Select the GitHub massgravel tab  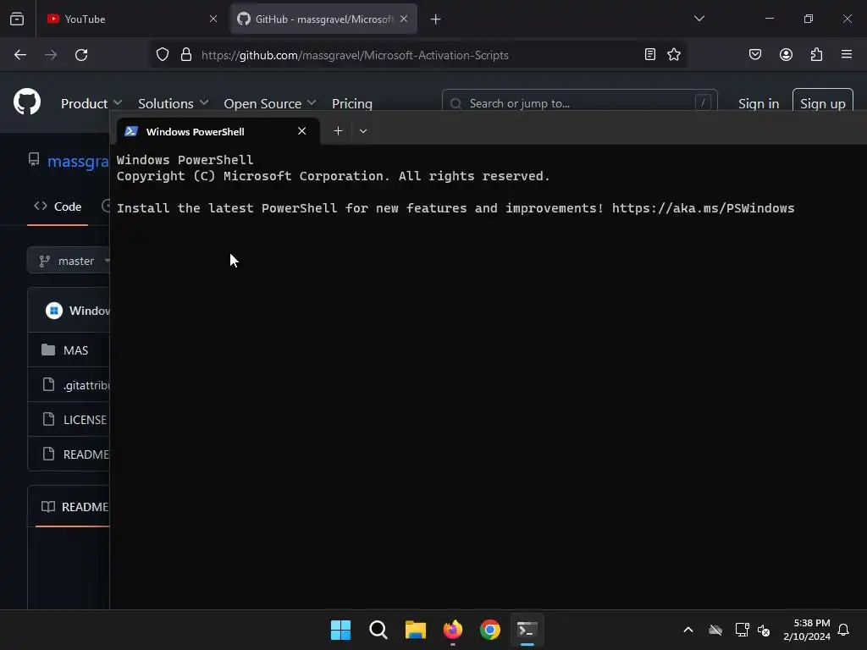coord(324,19)
